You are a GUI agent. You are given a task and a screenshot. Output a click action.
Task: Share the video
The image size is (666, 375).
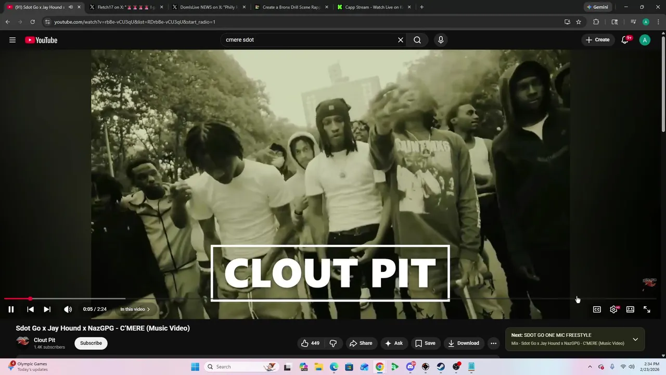pyautogui.click(x=361, y=343)
